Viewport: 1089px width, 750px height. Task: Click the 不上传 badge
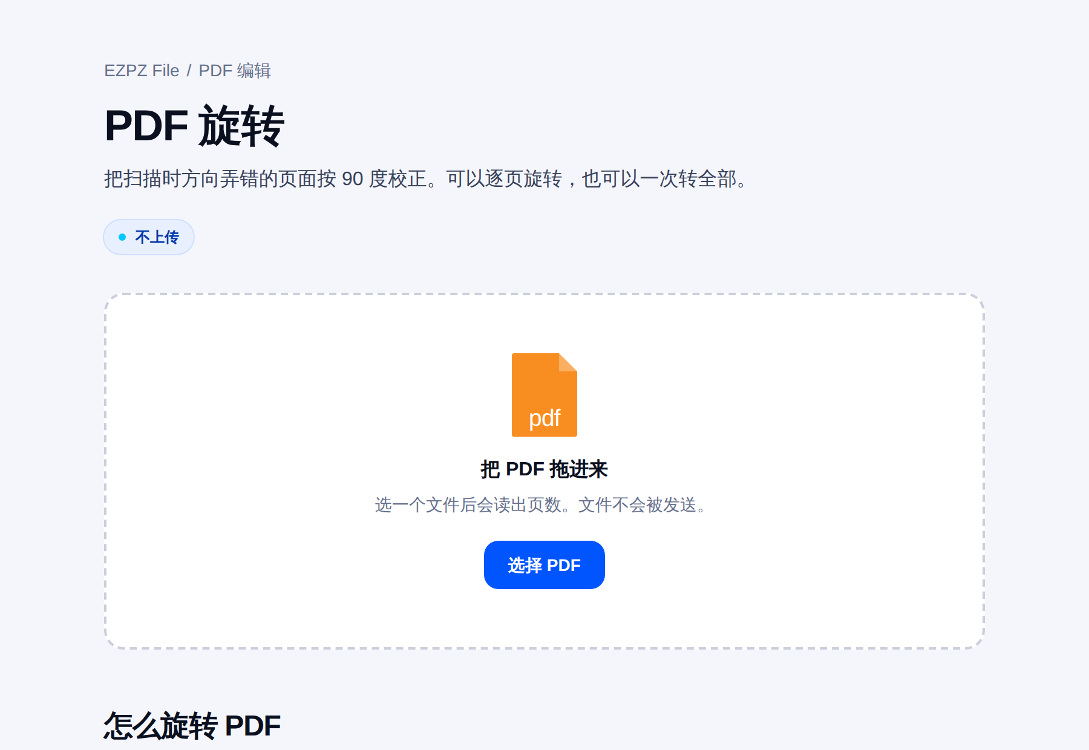pyautogui.click(x=149, y=237)
